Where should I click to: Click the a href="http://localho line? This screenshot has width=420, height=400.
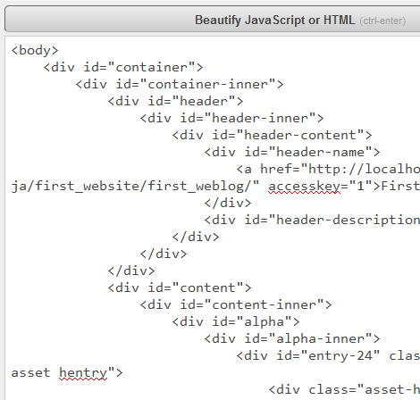coord(328,169)
